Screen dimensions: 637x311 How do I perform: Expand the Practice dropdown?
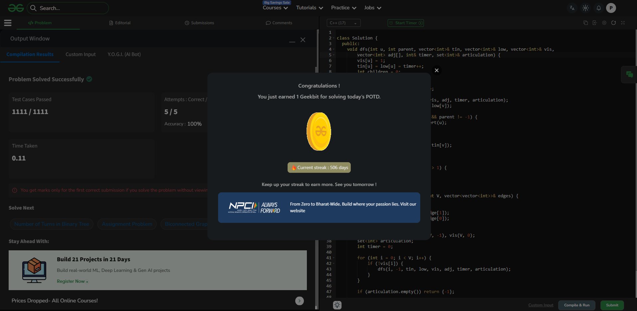[343, 8]
